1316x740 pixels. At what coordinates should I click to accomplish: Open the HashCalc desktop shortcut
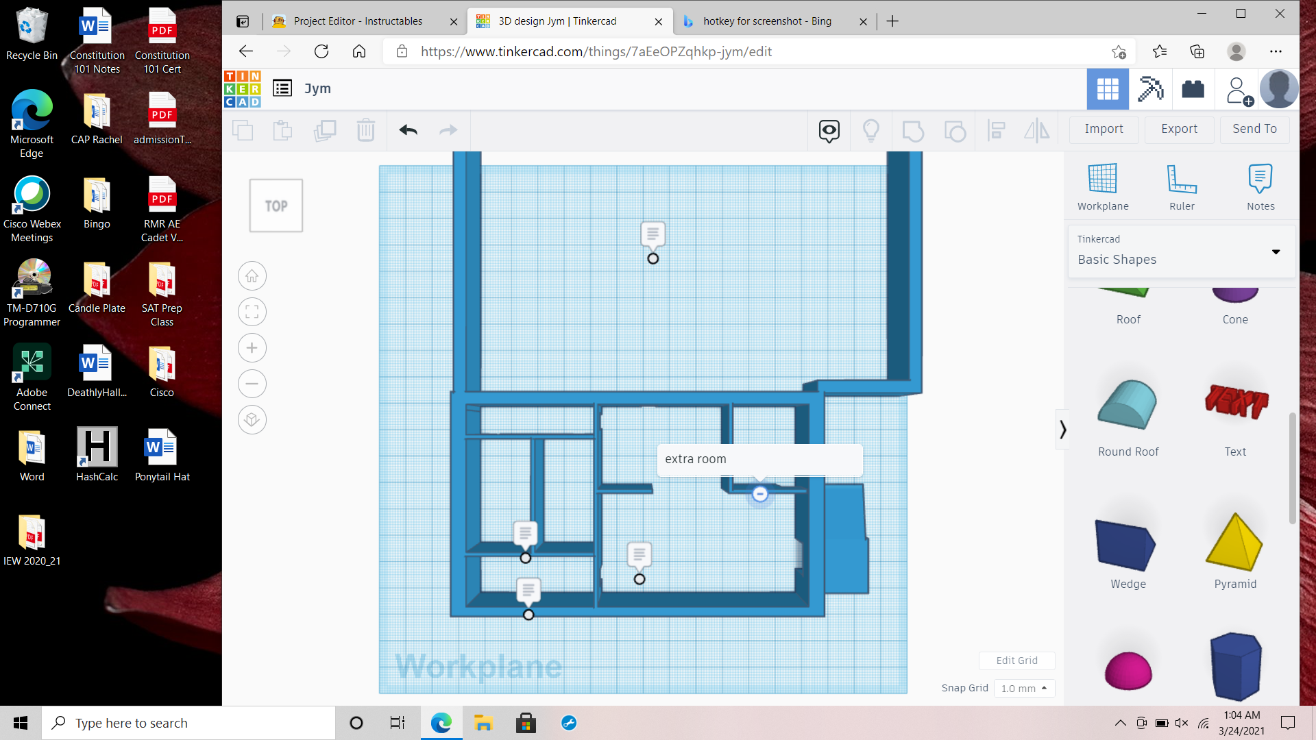click(97, 454)
